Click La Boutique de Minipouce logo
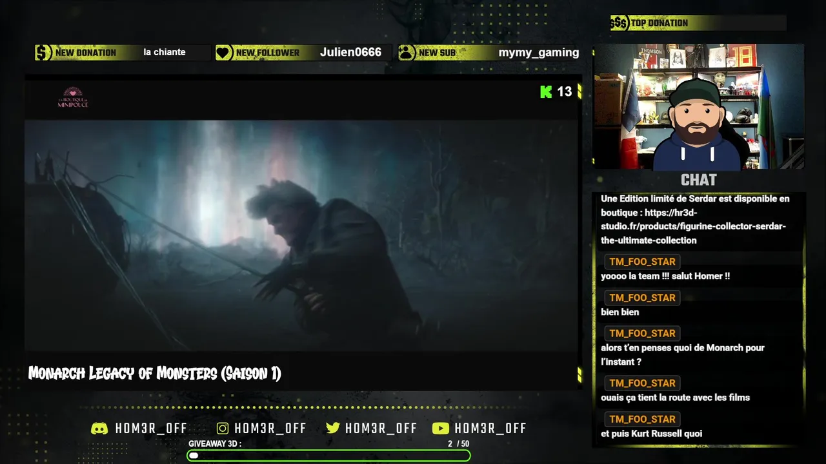826x464 pixels. click(73, 97)
